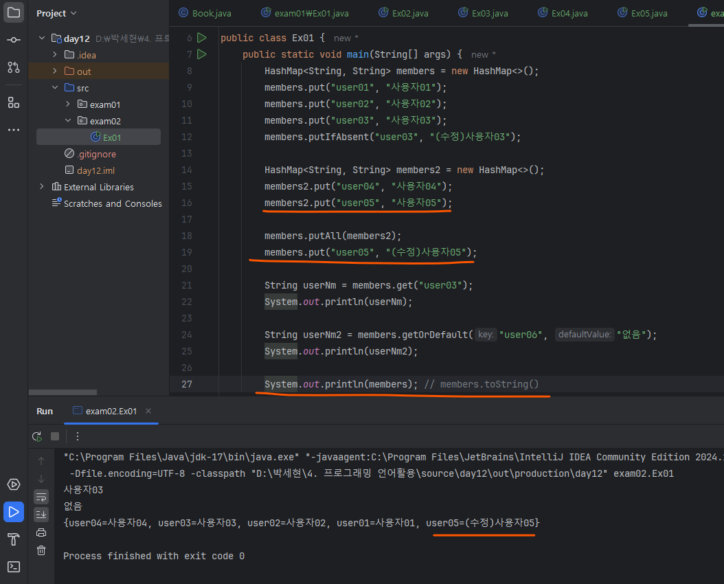Switch to Ex02.java editor tab
Viewport: 724px width, 584px height.
click(x=403, y=13)
